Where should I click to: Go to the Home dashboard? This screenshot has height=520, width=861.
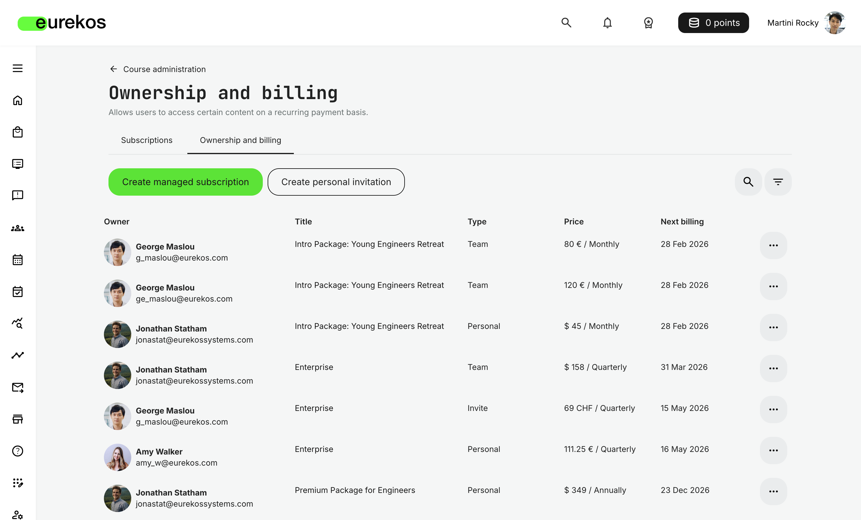17,100
